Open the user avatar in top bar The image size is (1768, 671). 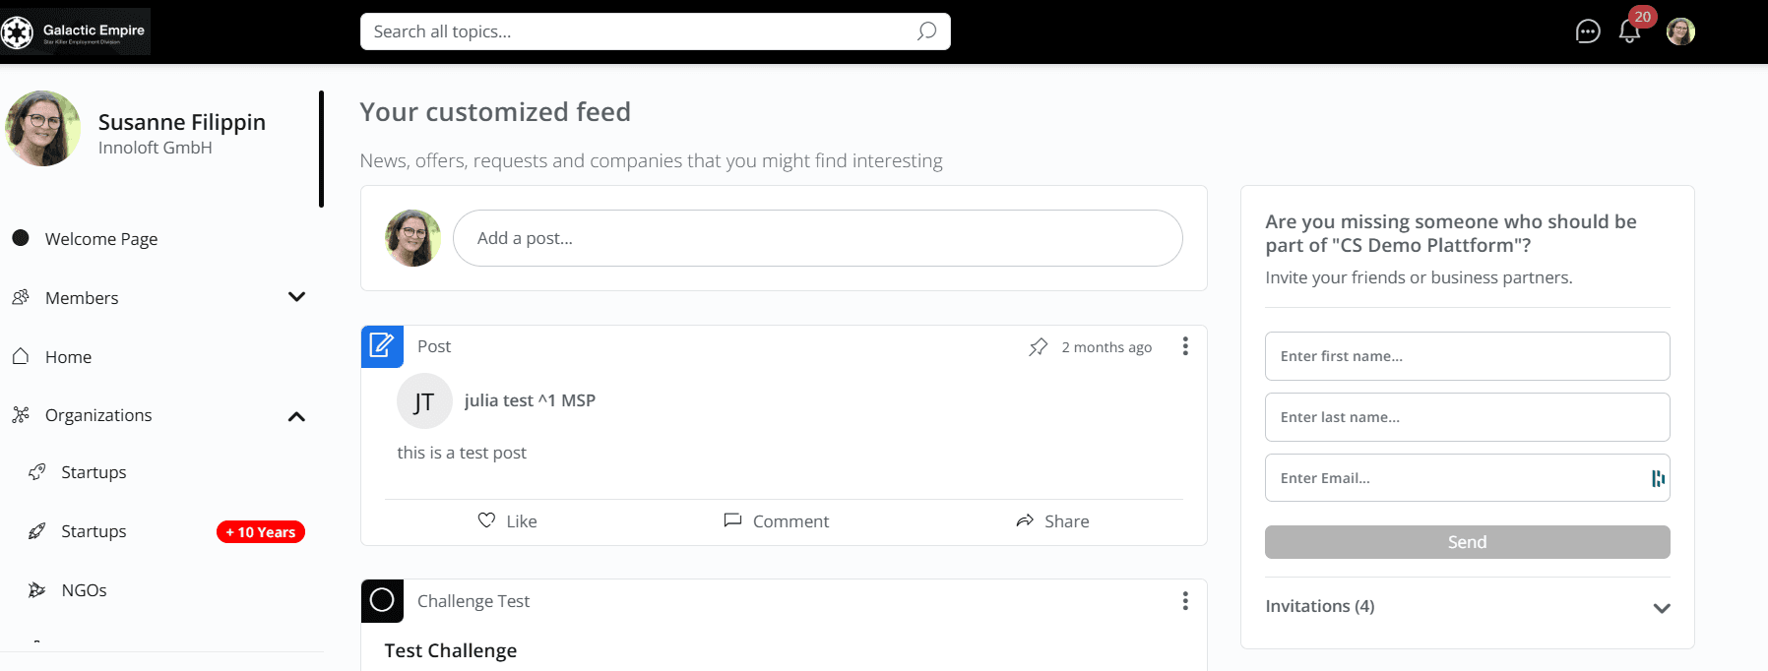tap(1680, 31)
